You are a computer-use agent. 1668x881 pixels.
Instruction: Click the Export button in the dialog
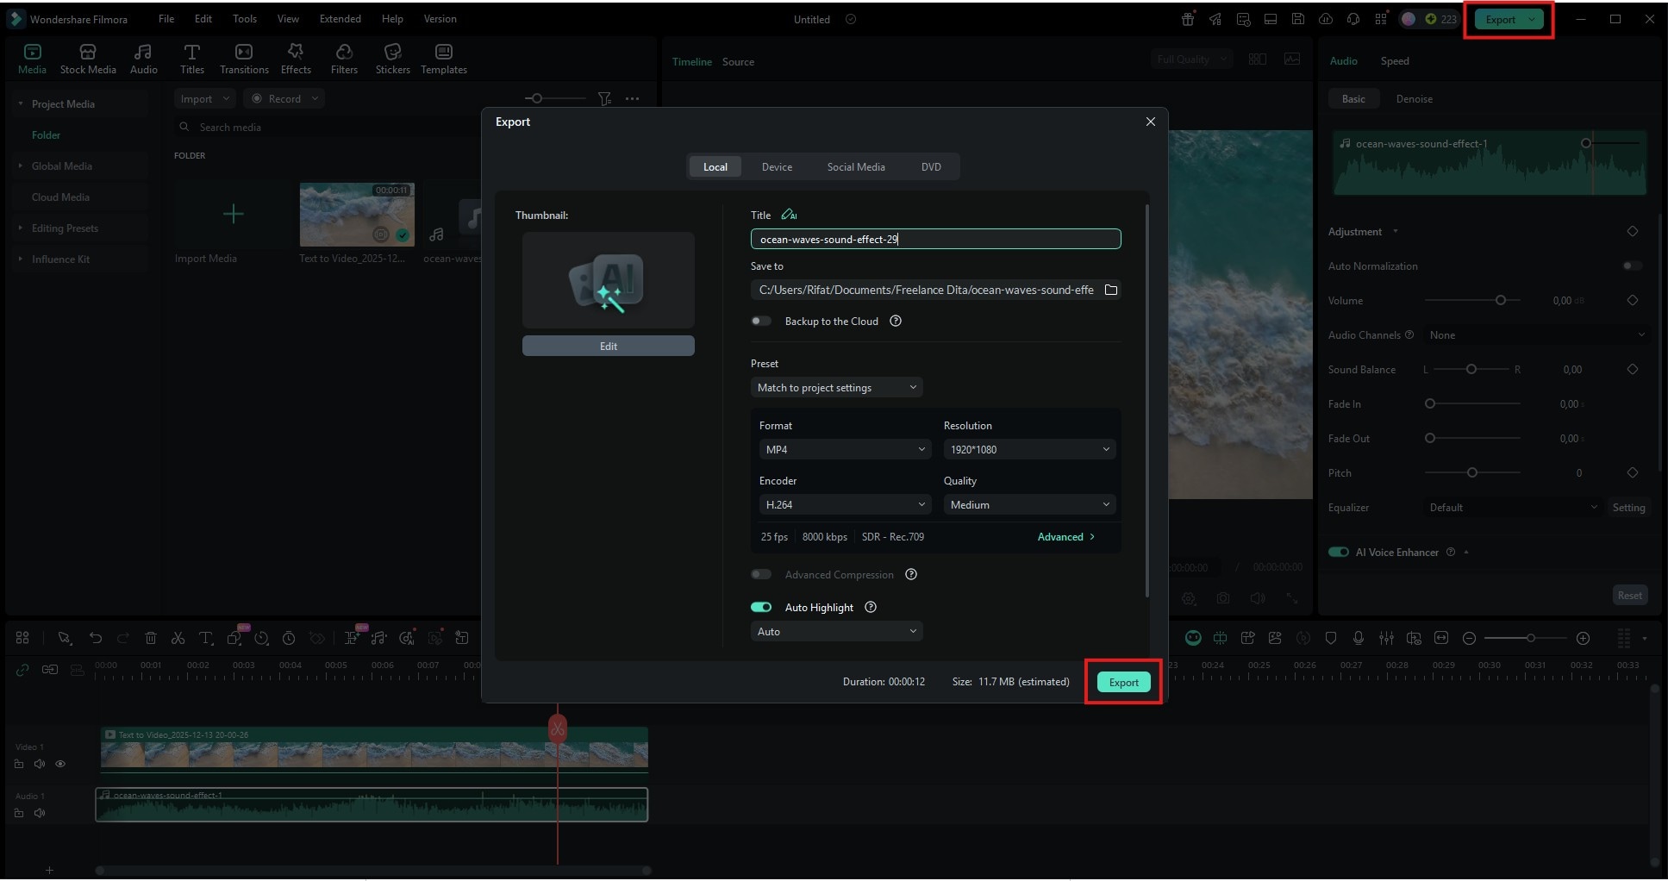tap(1122, 681)
